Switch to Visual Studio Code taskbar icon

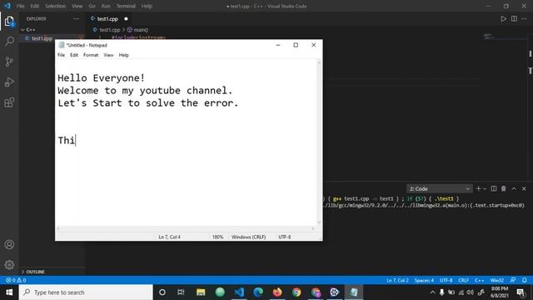pyautogui.click(x=239, y=292)
